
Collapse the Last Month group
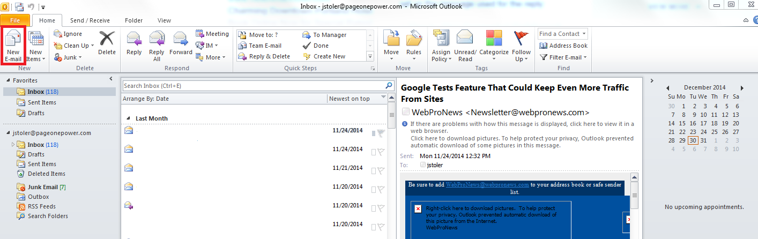(128, 118)
